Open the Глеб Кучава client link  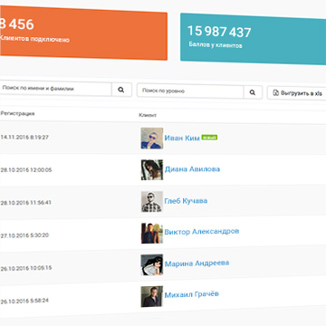coord(186,201)
